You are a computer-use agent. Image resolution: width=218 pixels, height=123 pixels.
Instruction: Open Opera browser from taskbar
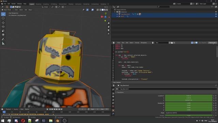(23, 121)
